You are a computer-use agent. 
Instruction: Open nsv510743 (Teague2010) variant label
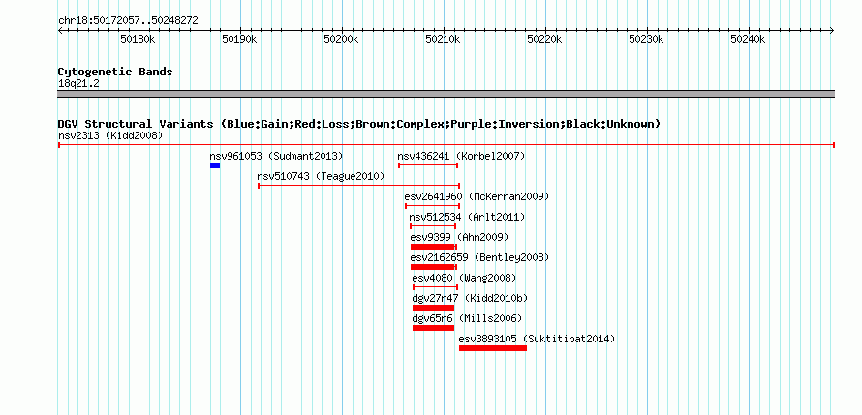tap(321, 176)
